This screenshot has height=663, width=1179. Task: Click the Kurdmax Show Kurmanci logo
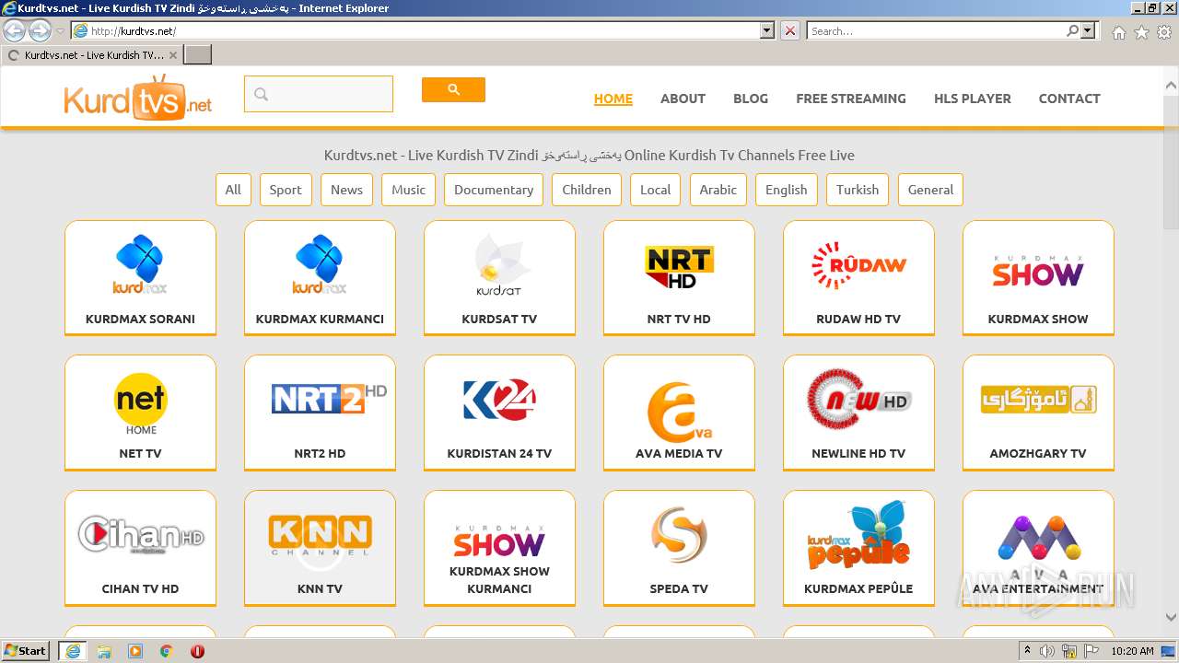[499, 541]
